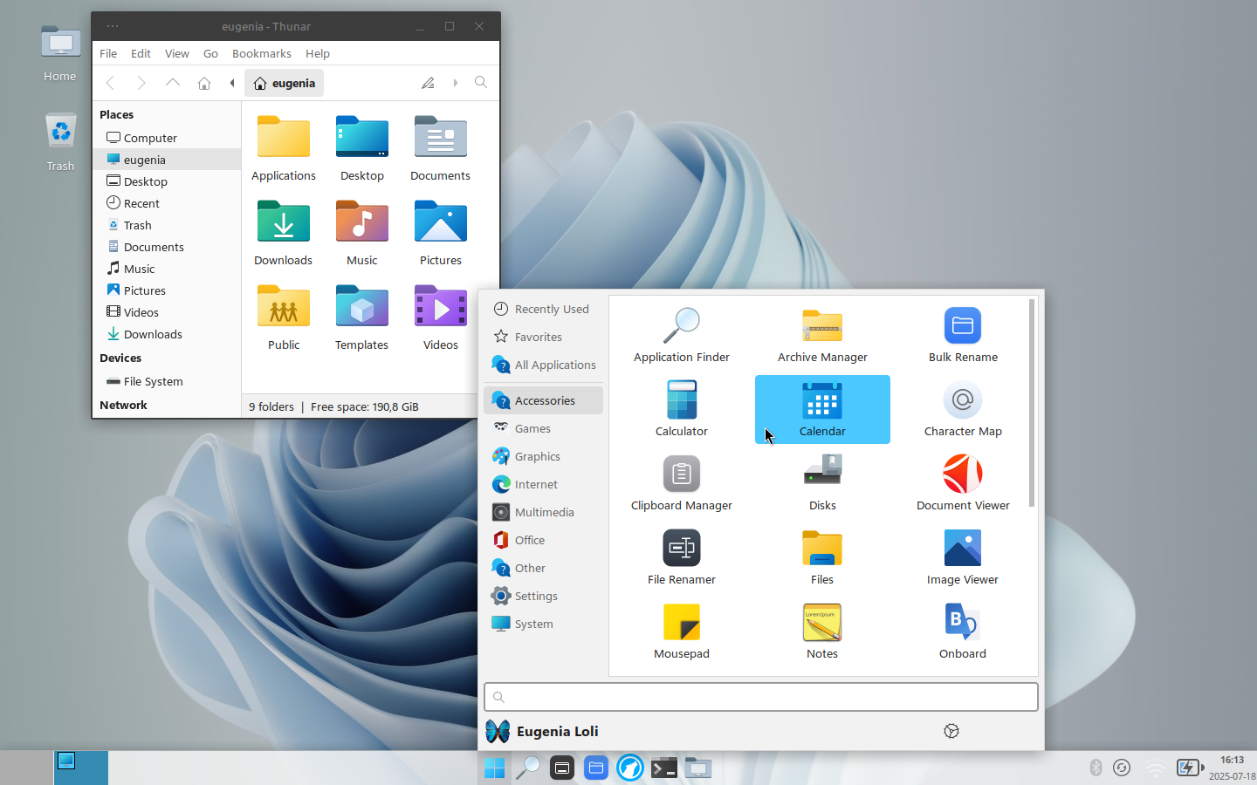The image size is (1257, 785).
Task: Open the Bookmarks menu in Thunar
Action: tap(261, 53)
